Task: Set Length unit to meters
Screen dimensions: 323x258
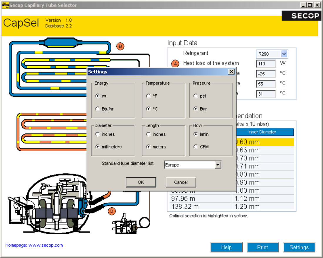Action: pyautogui.click(x=149, y=147)
